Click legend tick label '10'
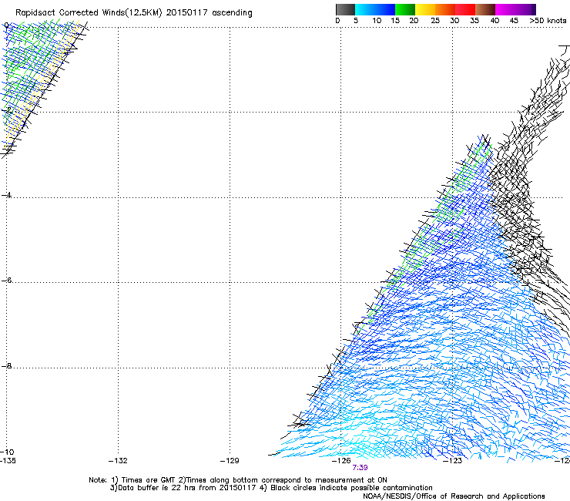The width and height of the screenshot is (570, 501). 377,21
